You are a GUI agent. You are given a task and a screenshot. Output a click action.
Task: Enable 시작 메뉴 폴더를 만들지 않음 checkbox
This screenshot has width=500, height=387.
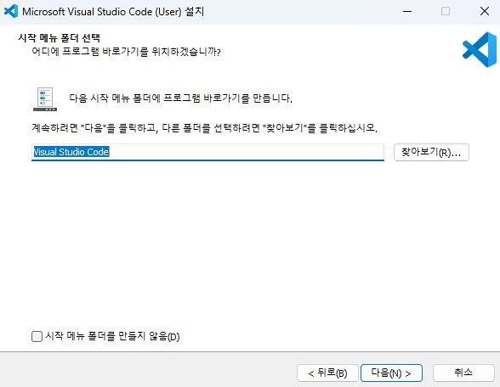coord(37,336)
